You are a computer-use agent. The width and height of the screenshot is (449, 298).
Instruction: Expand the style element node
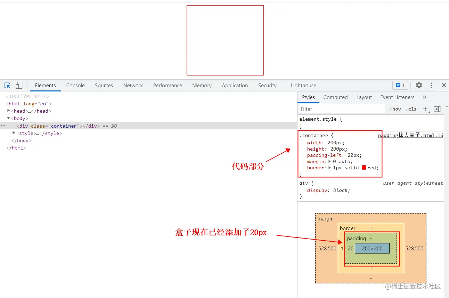coord(14,133)
